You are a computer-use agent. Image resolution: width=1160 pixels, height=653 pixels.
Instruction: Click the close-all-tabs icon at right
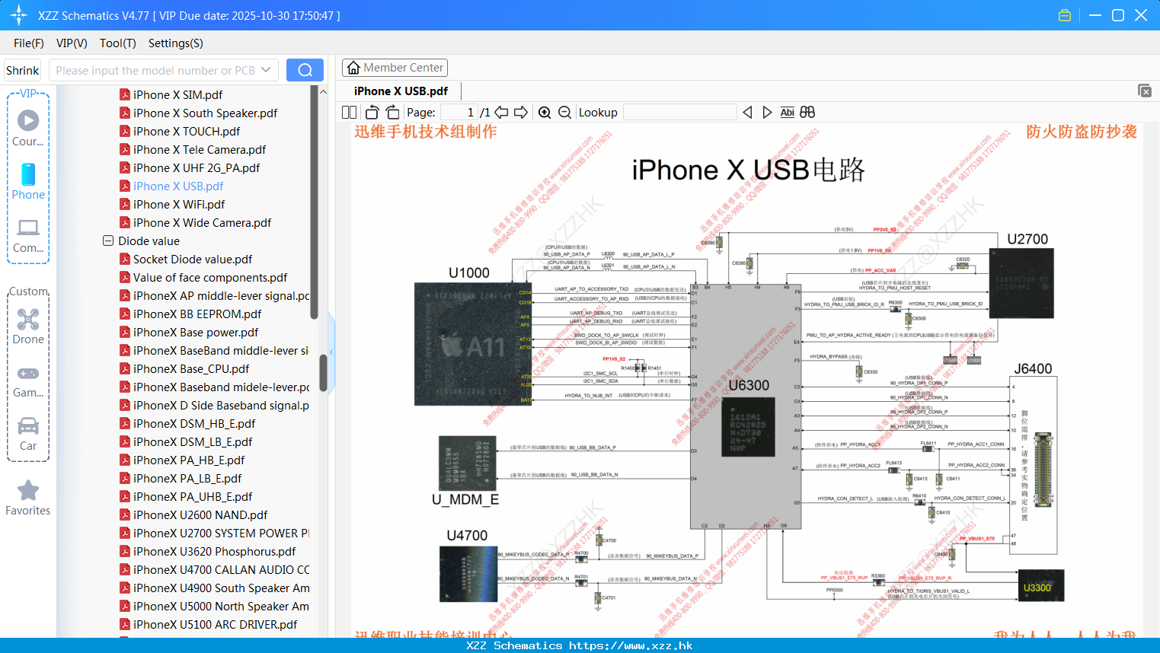tap(1145, 91)
